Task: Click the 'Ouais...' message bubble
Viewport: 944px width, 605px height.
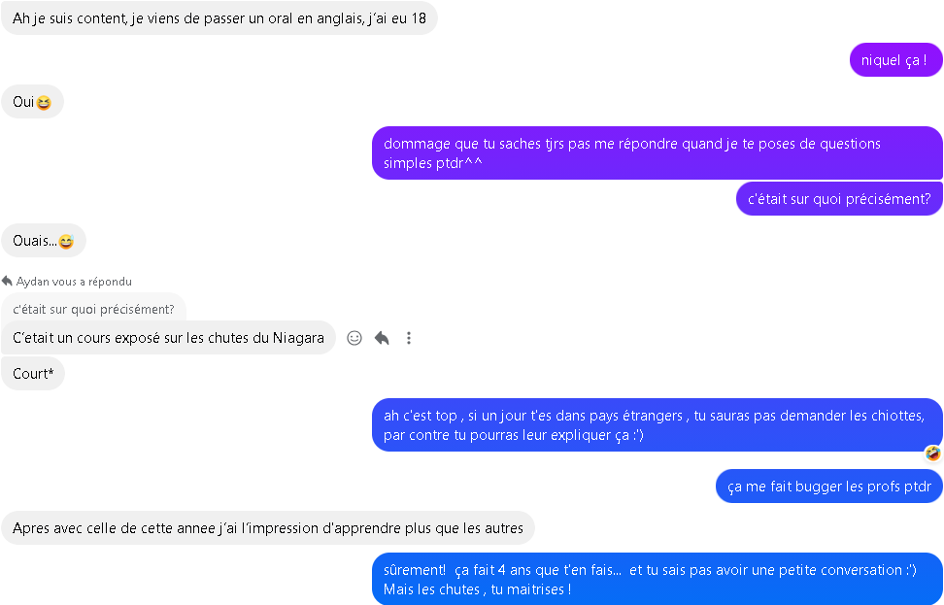Action: (44, 241)
